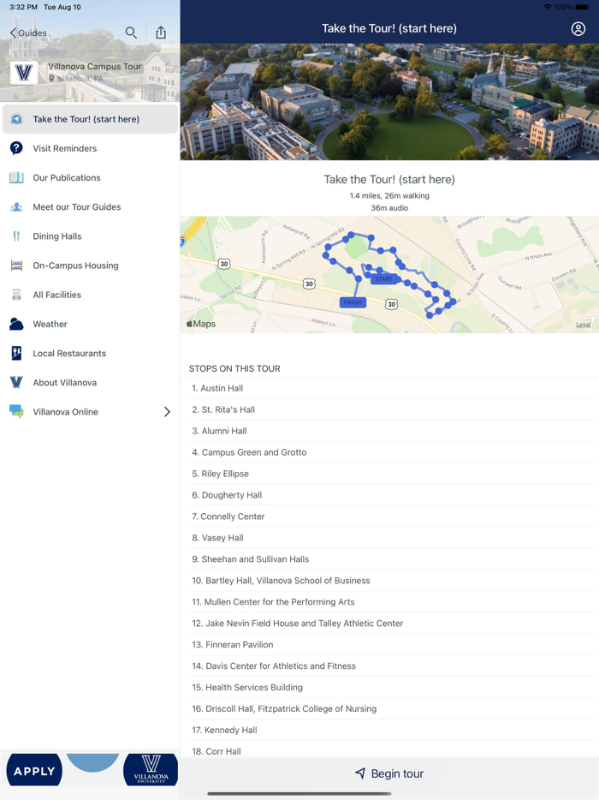Select stop 9. Sheehan and Sullivan Halls
The width and height of the screenshot is (599, 800).
click(392, 559)
